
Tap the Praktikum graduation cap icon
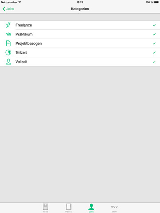[x=8, y=34]
